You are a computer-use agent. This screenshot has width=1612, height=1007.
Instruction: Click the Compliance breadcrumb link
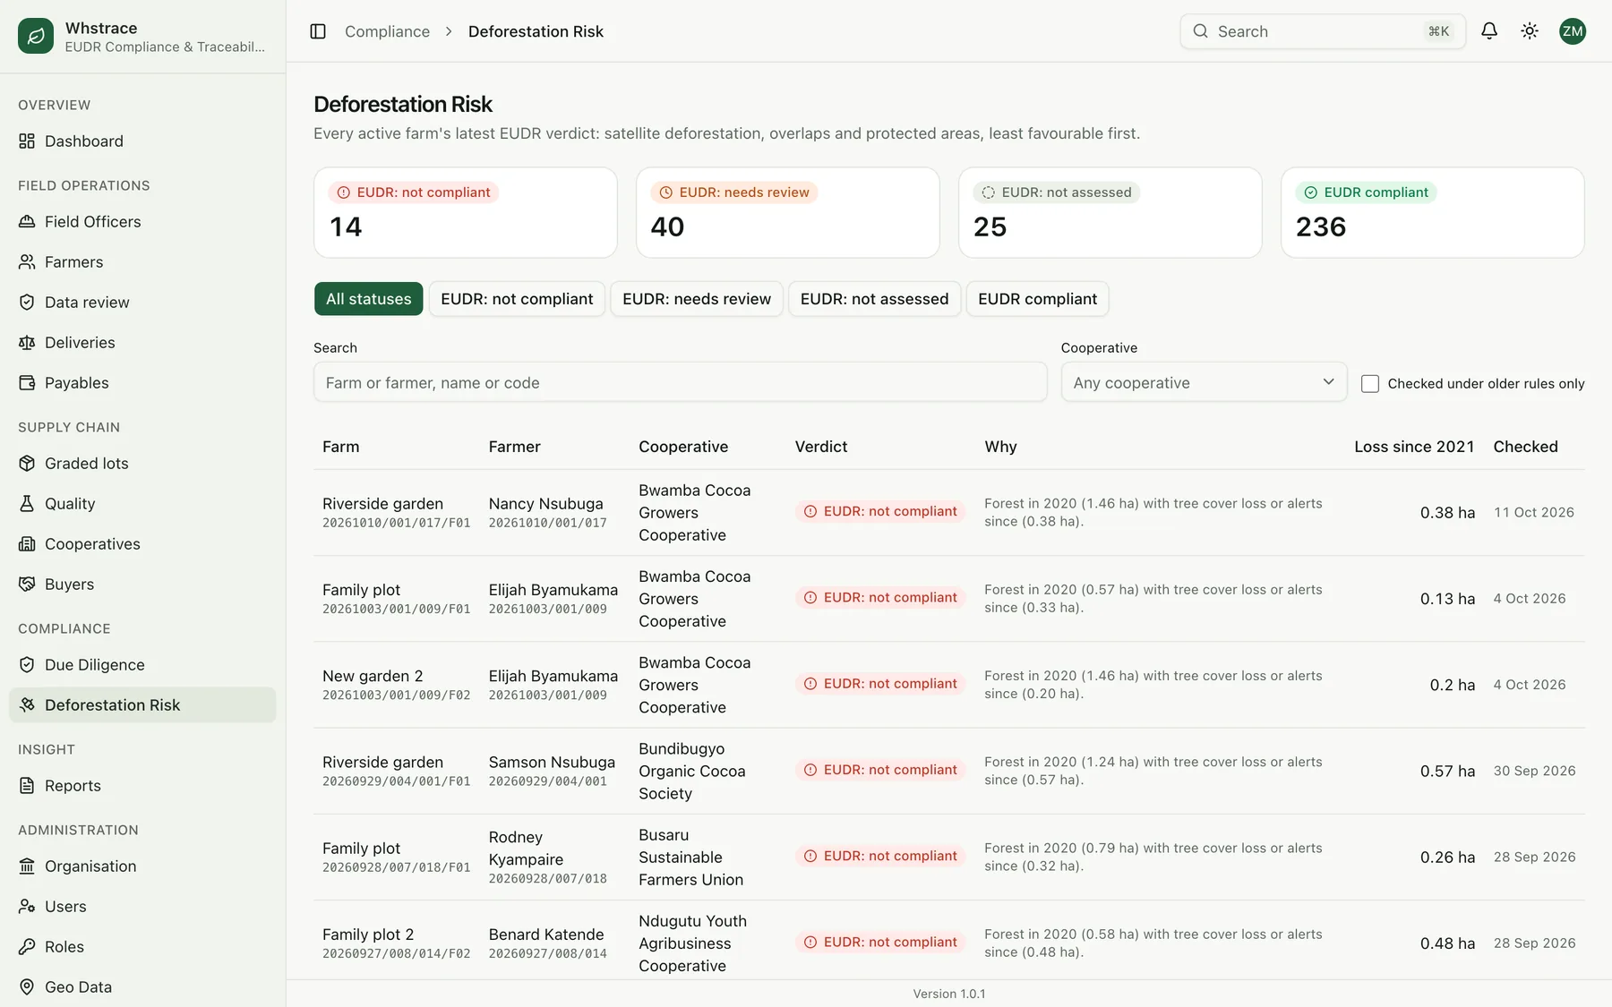(387, 31)
